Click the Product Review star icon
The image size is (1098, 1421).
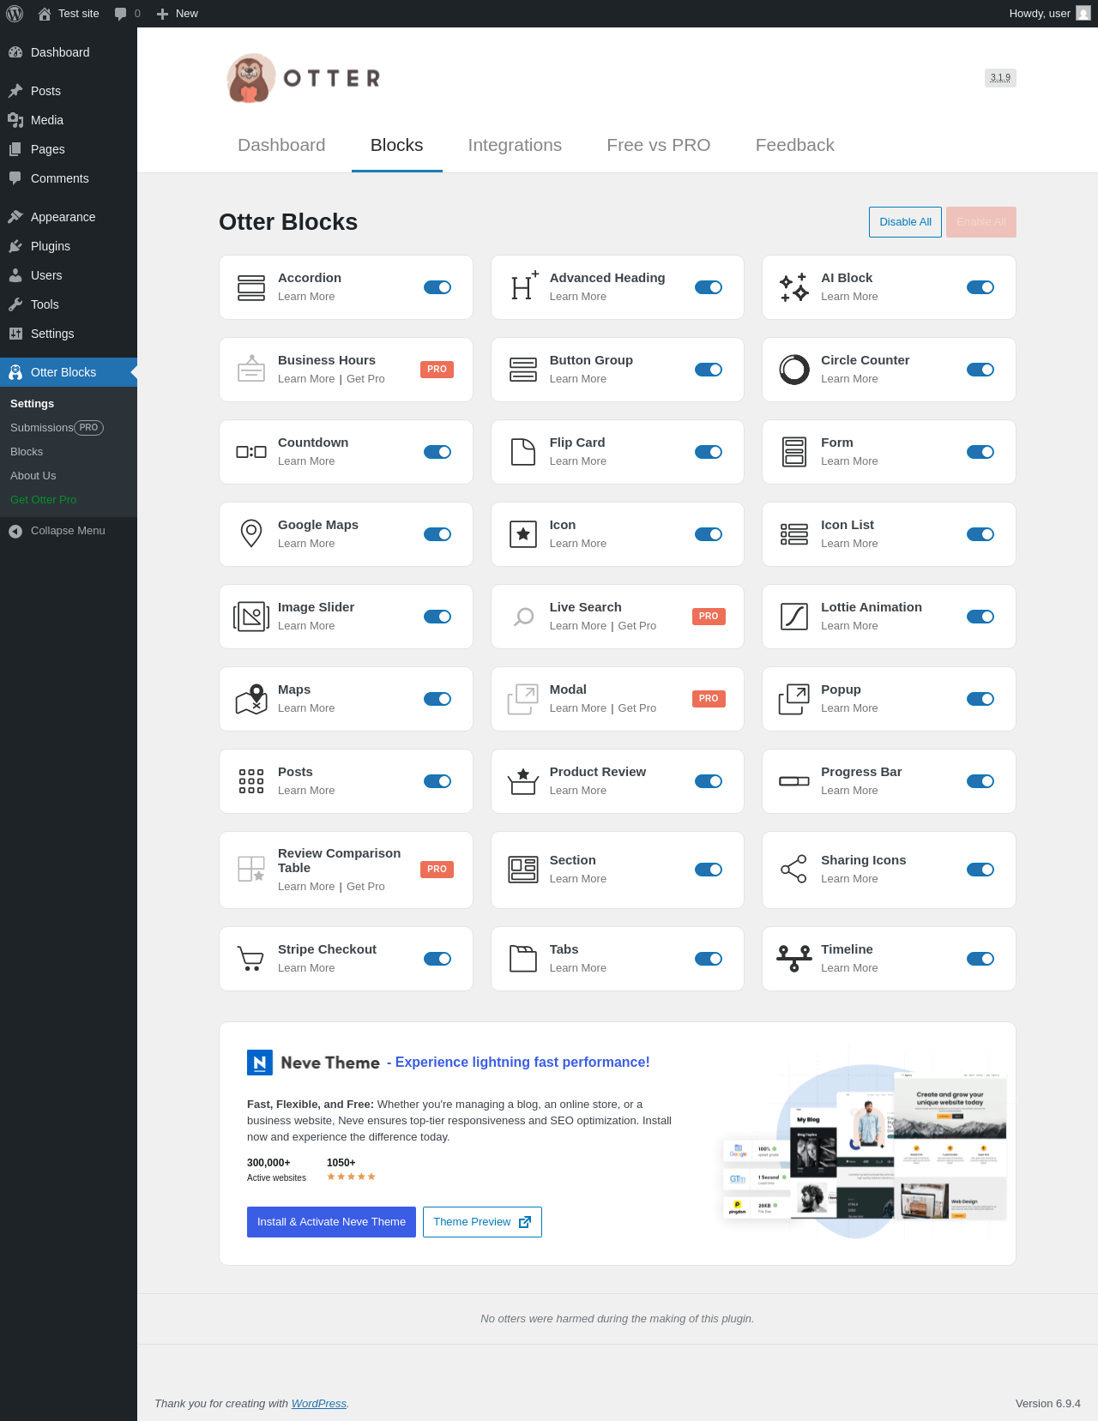point(523,781)
